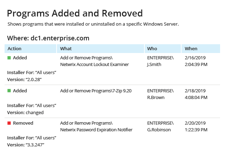Click the green Added icon for 7-Zip
The height and width of the screenshot is (158, 225).
(9, 91)
